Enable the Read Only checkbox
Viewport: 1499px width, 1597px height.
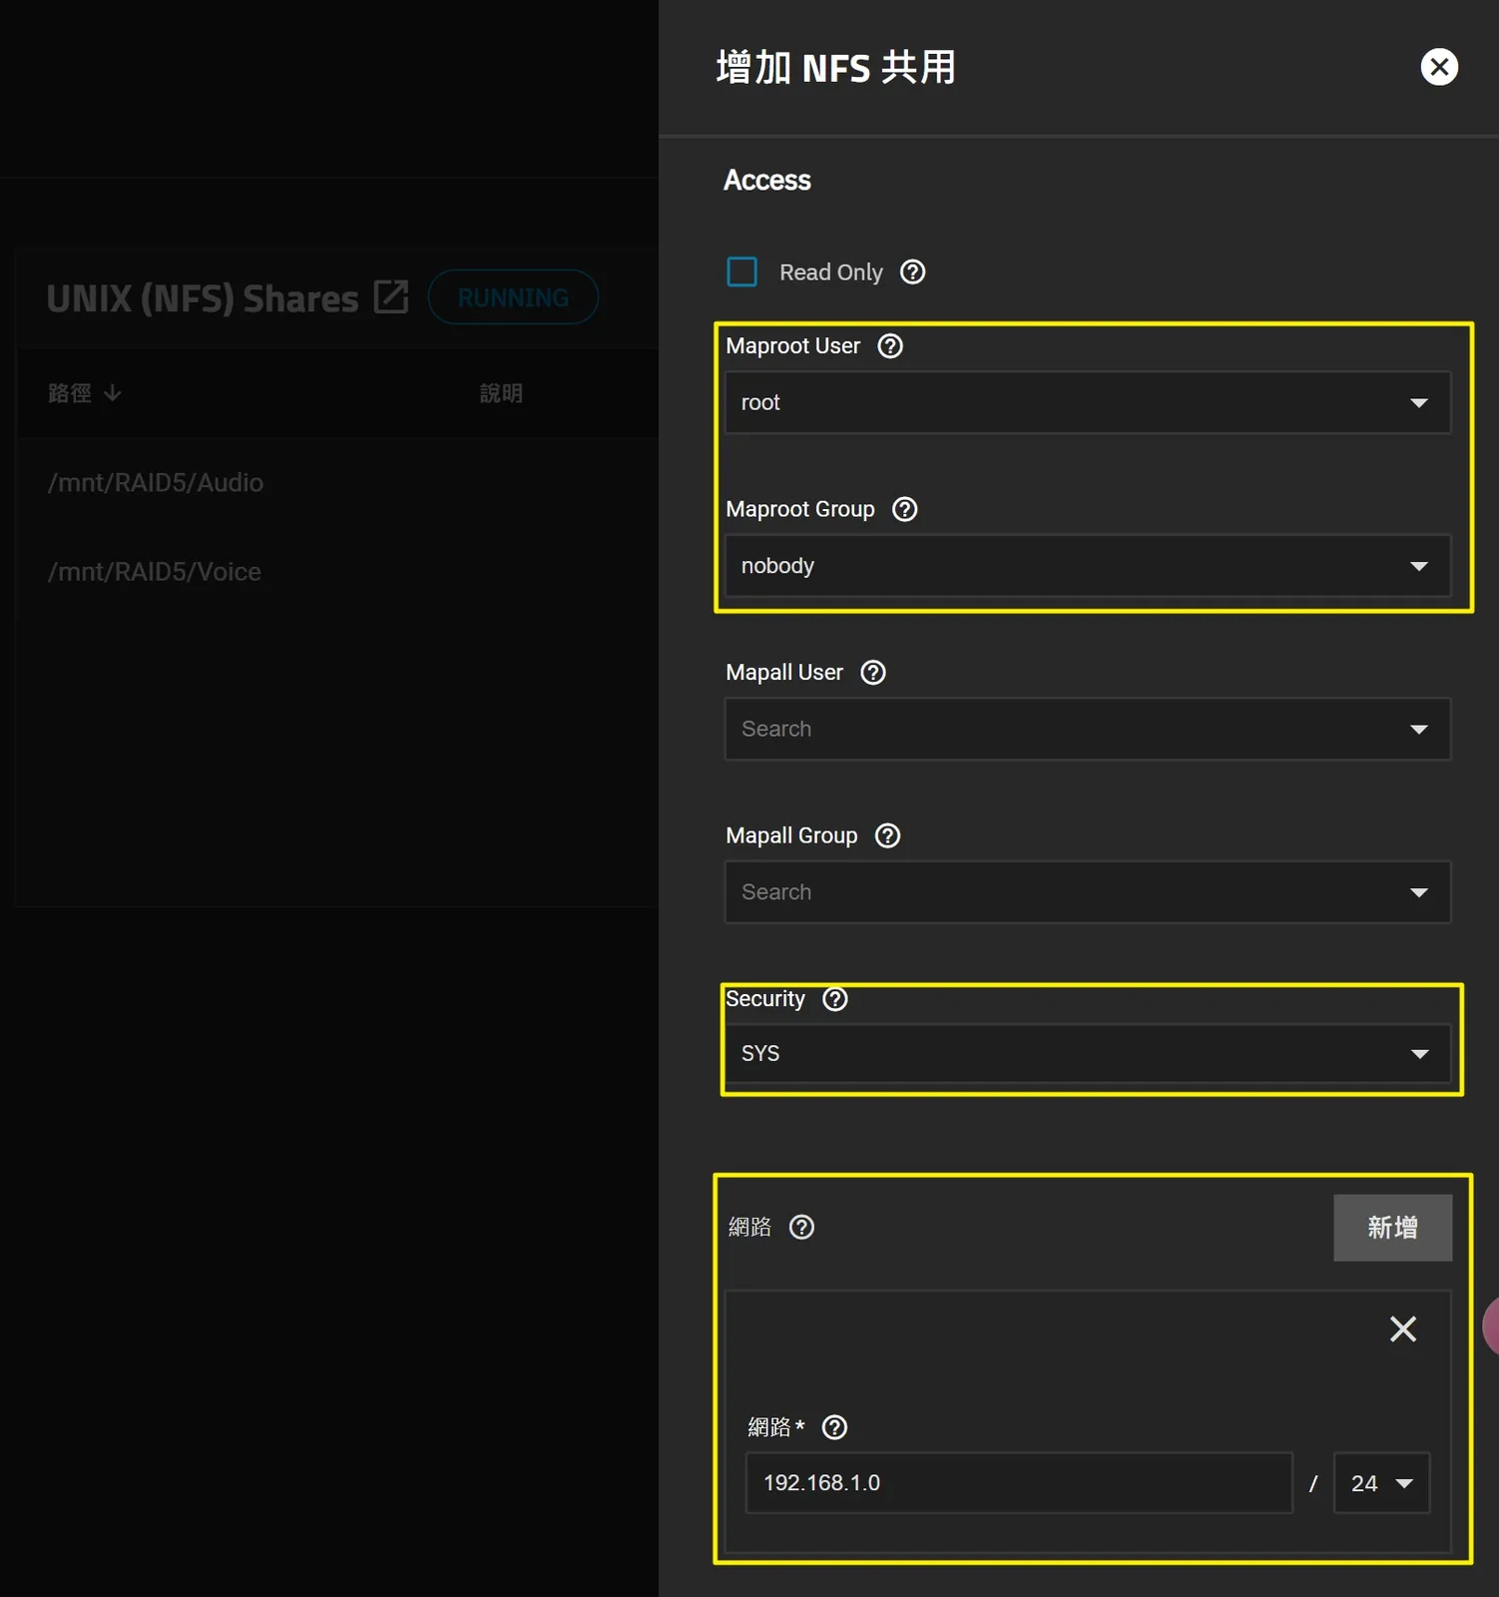742,271
